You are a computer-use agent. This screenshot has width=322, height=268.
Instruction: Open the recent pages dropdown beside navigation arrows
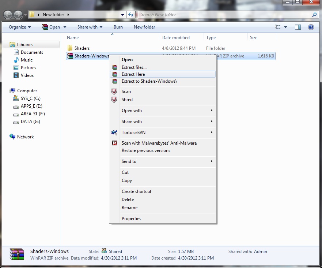pyautogui.click(x=25, y=15)
